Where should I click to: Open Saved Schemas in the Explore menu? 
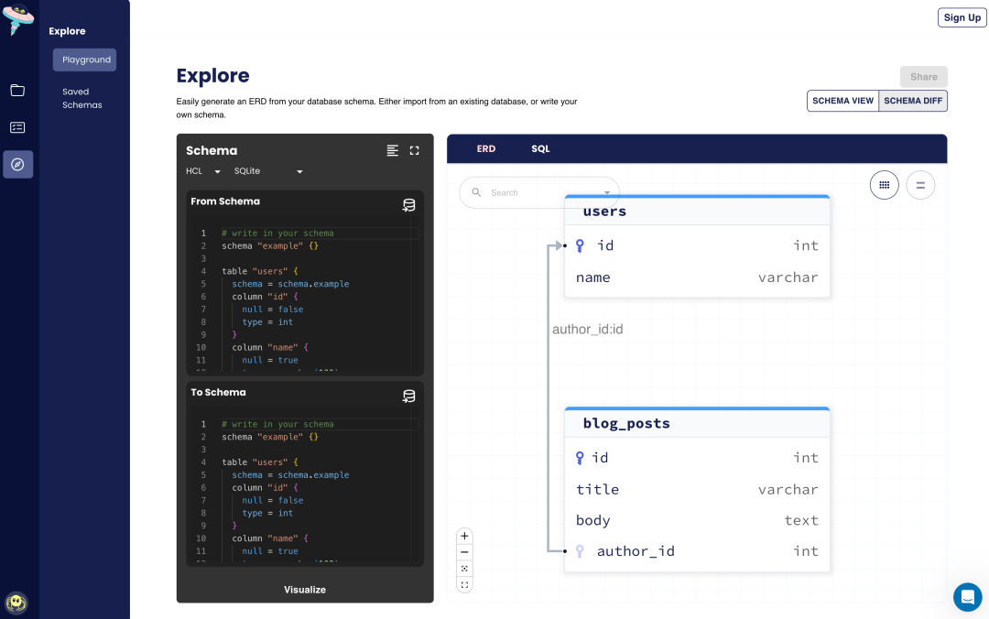(x=82, y=98)
